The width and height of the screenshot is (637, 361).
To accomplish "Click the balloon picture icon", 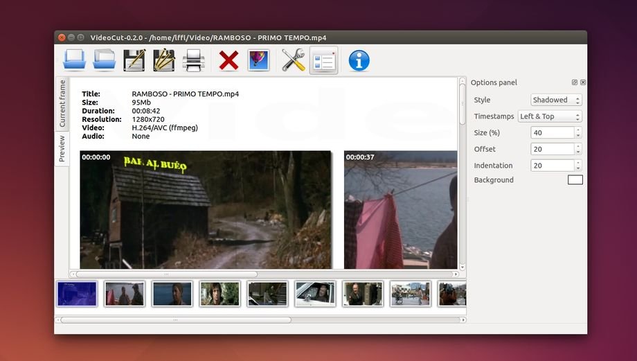I will (x=258, y=60).
